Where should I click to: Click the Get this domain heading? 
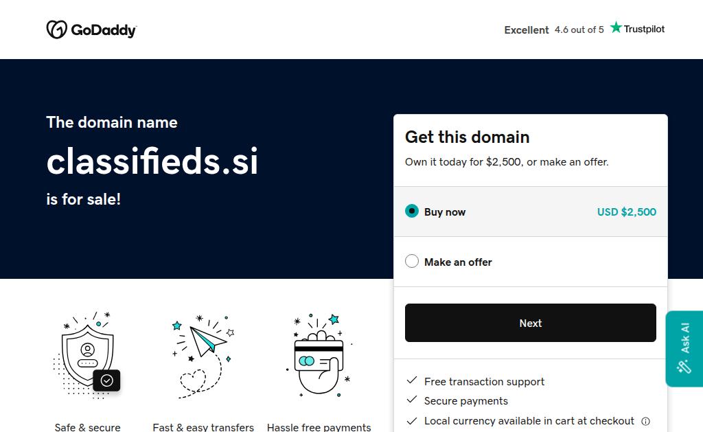point(467,137)
